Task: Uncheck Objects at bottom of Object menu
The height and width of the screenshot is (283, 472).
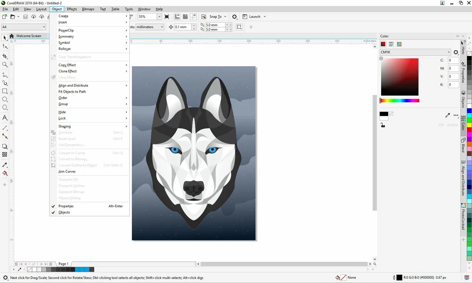Action: click(64, 212)
